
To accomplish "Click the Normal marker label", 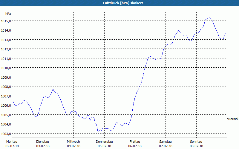I will pos(233,119).
